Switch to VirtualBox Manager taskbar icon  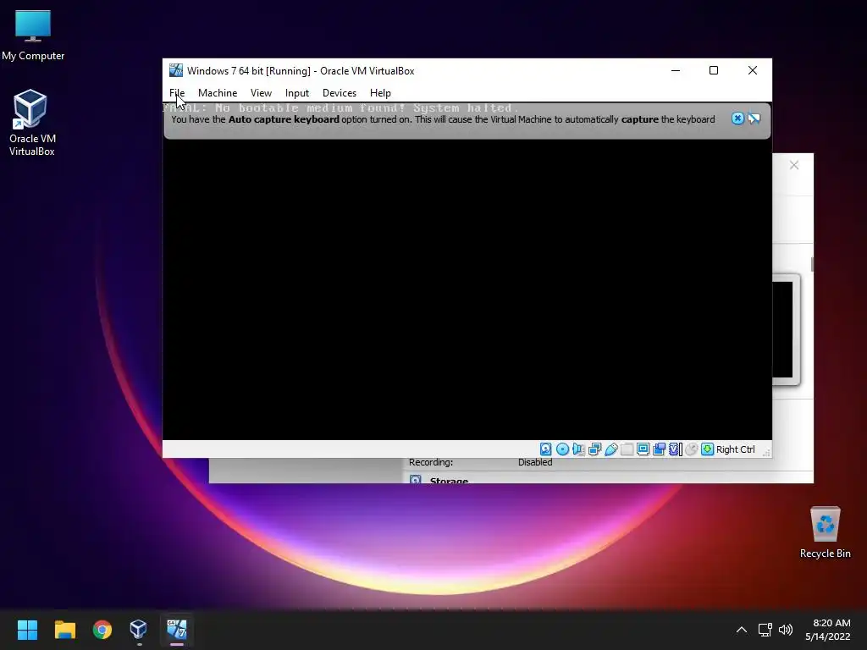(139, 630)
